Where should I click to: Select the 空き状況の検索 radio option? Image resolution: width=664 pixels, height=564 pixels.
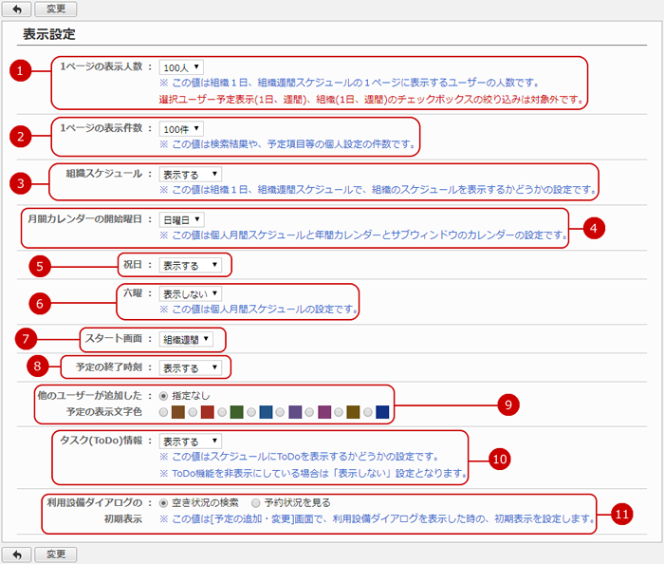163,503
